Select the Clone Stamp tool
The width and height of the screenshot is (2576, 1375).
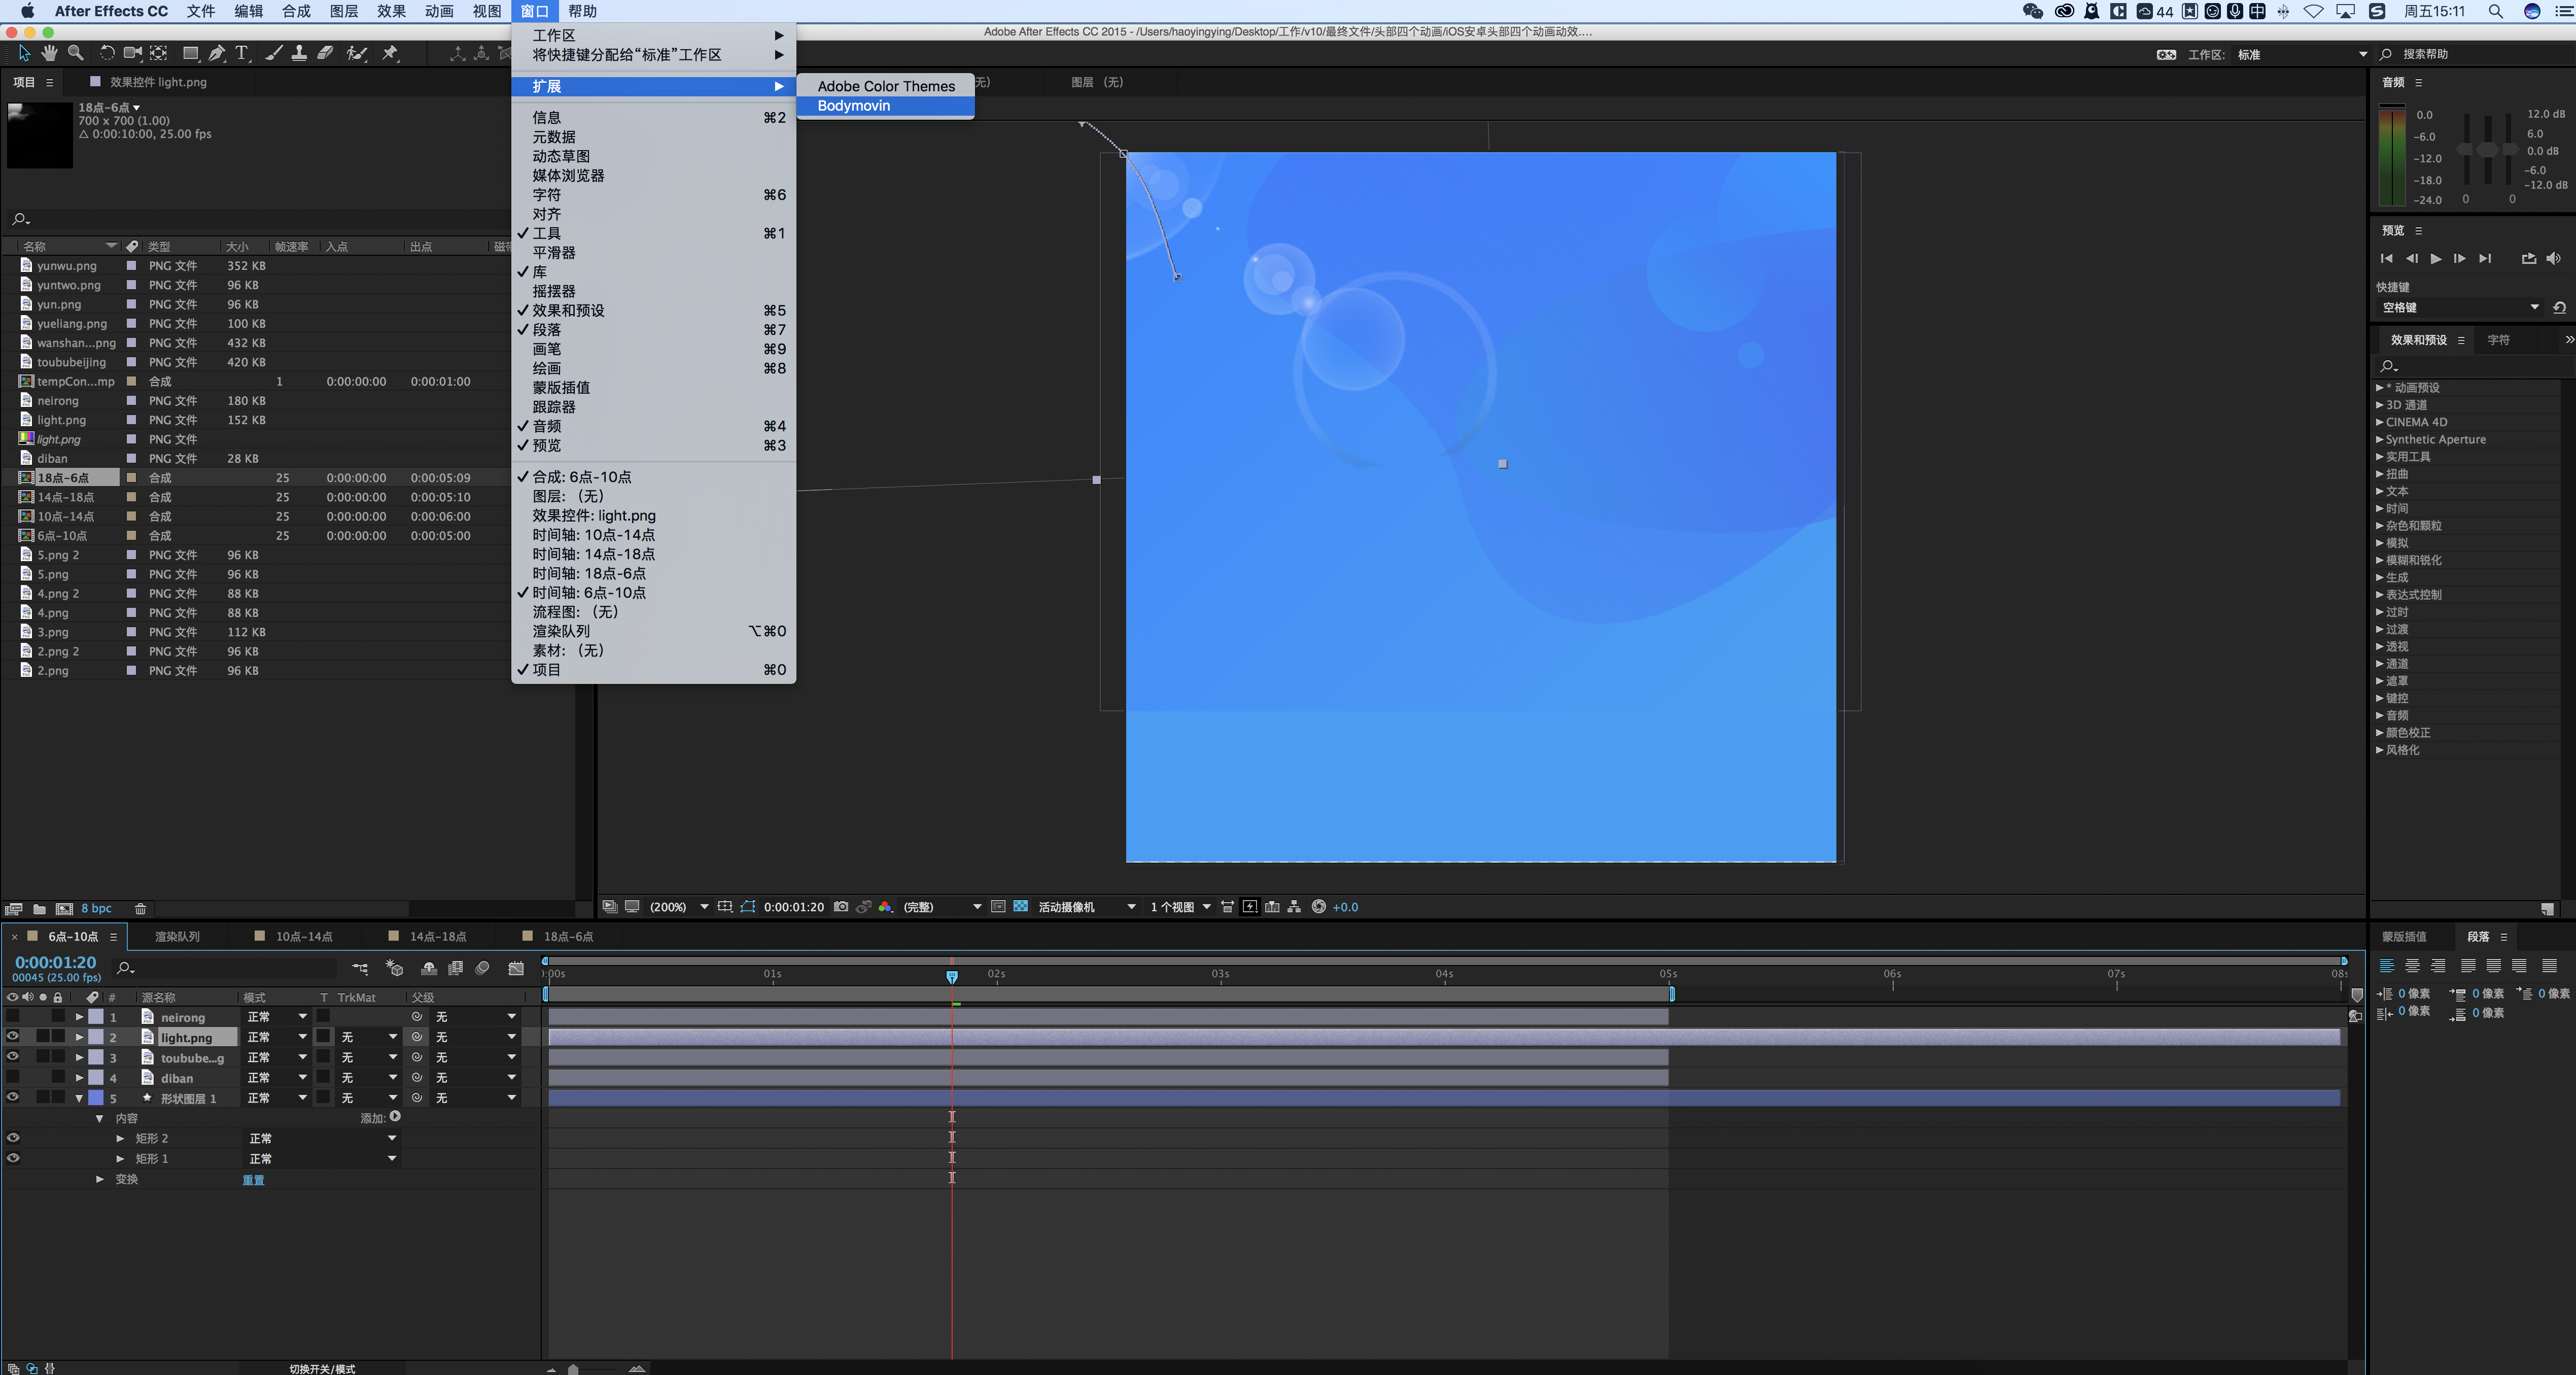tap(299, 53)
